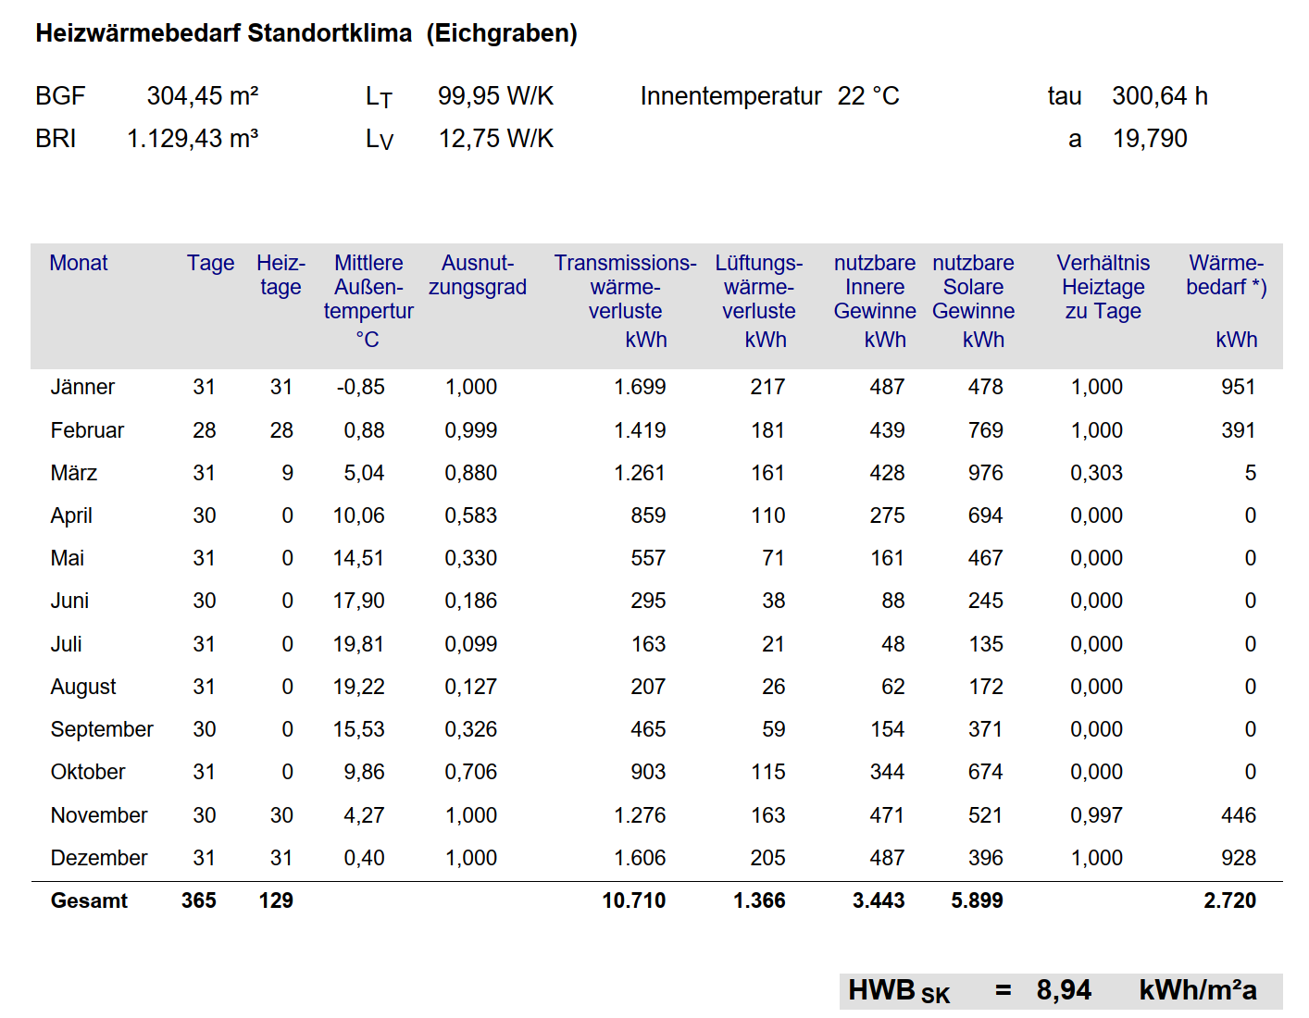
Task: Click total solar gains 5.899
Action: pyautogui.click(x=977, y=900)
